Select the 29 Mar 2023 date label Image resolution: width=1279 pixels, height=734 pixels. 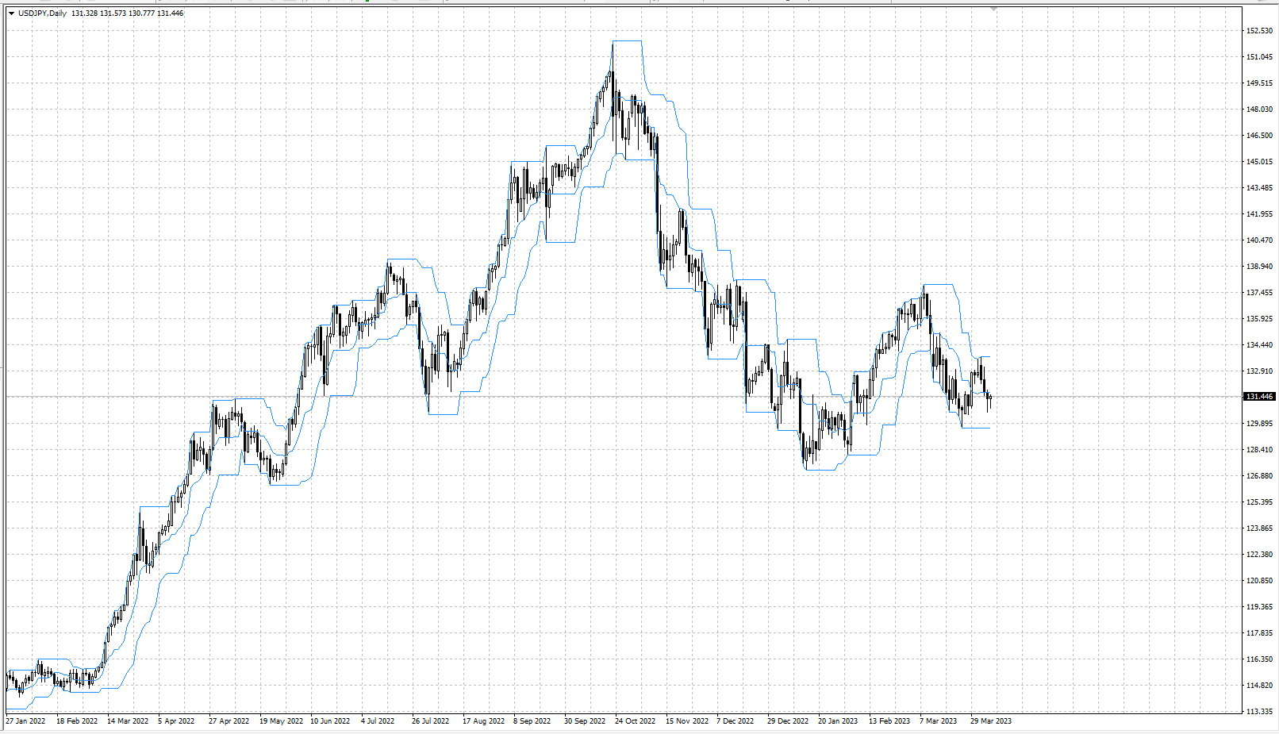coord(991,721)
